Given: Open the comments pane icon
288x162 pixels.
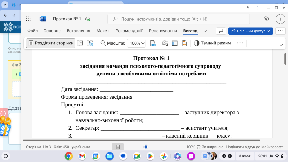Looking at the screenshot, I should [221, 31].
